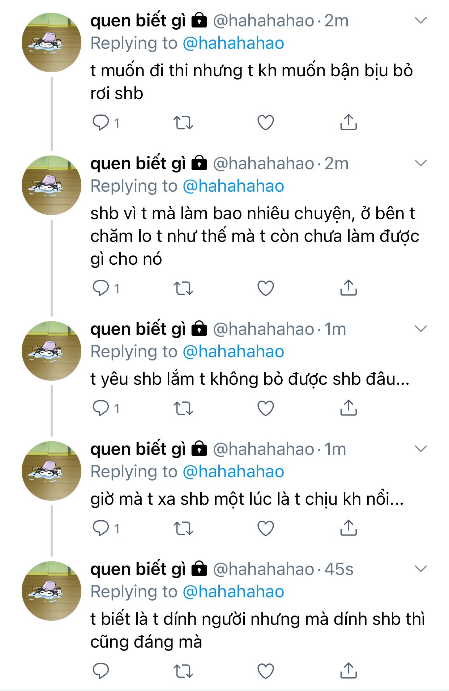Viewport: 449px width, 691px height.
Task: Open options chevron on the 45s tweet
Action: click(x=421, y=569)
